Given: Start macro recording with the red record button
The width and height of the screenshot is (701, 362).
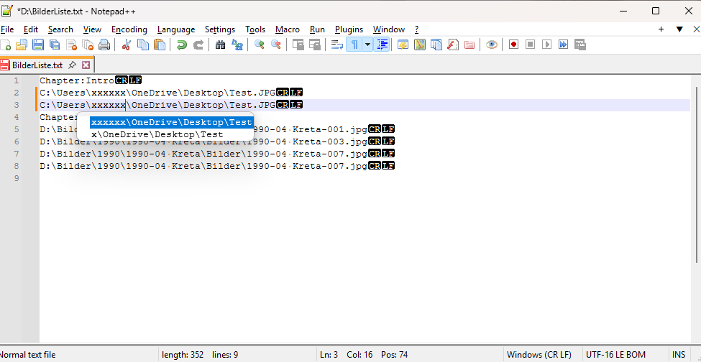Looking at the screenshot, I should point(514,45).
